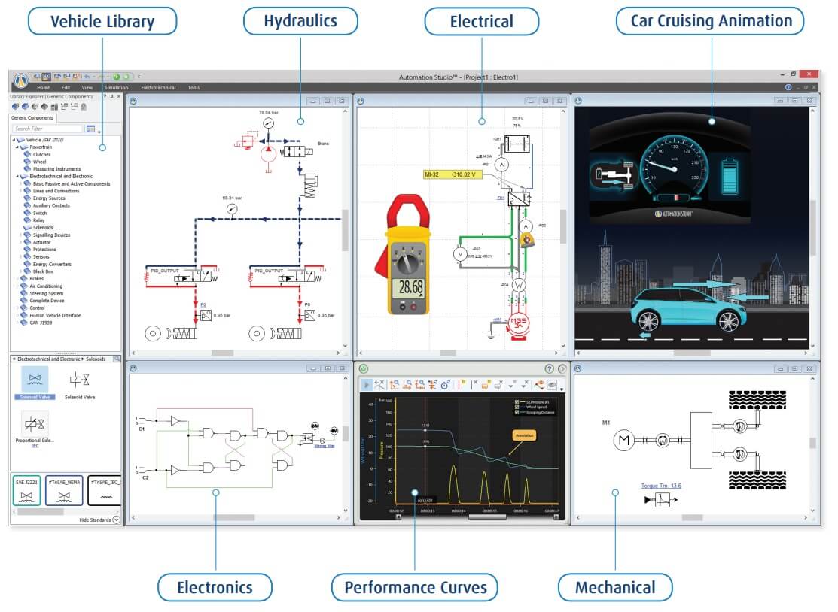This screenshot has height=612, width=838.
Task: Open the Edit ribbon tab
Action: tap(66, 87)
